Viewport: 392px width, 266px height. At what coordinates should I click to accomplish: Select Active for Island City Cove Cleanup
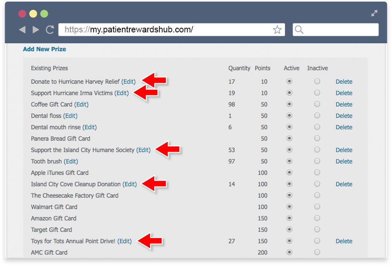click(289, 184)
